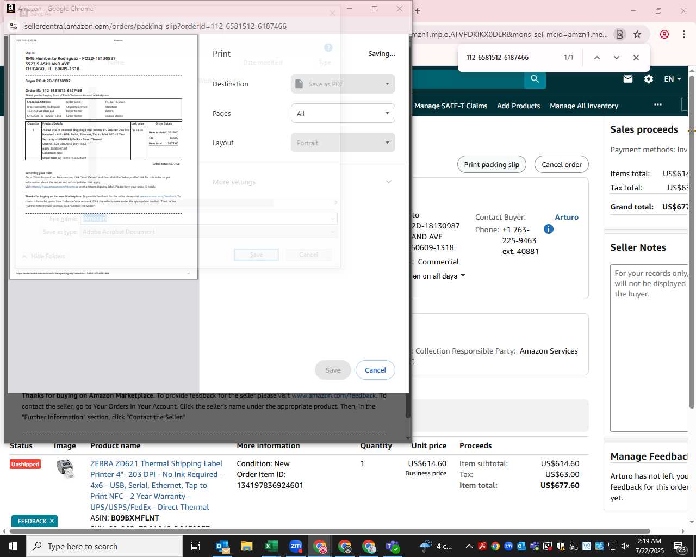696x557 pixels.
Task: Click the site information icon in popup address bar
Action: (x=14, y=26)
